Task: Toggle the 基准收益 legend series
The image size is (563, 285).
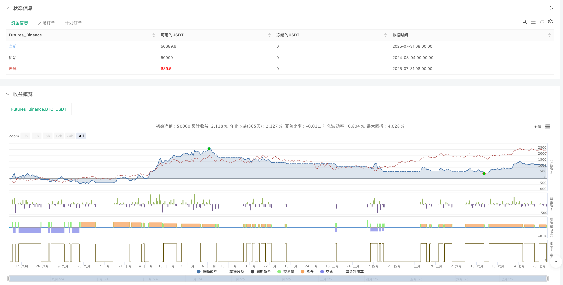Action: 234,272
